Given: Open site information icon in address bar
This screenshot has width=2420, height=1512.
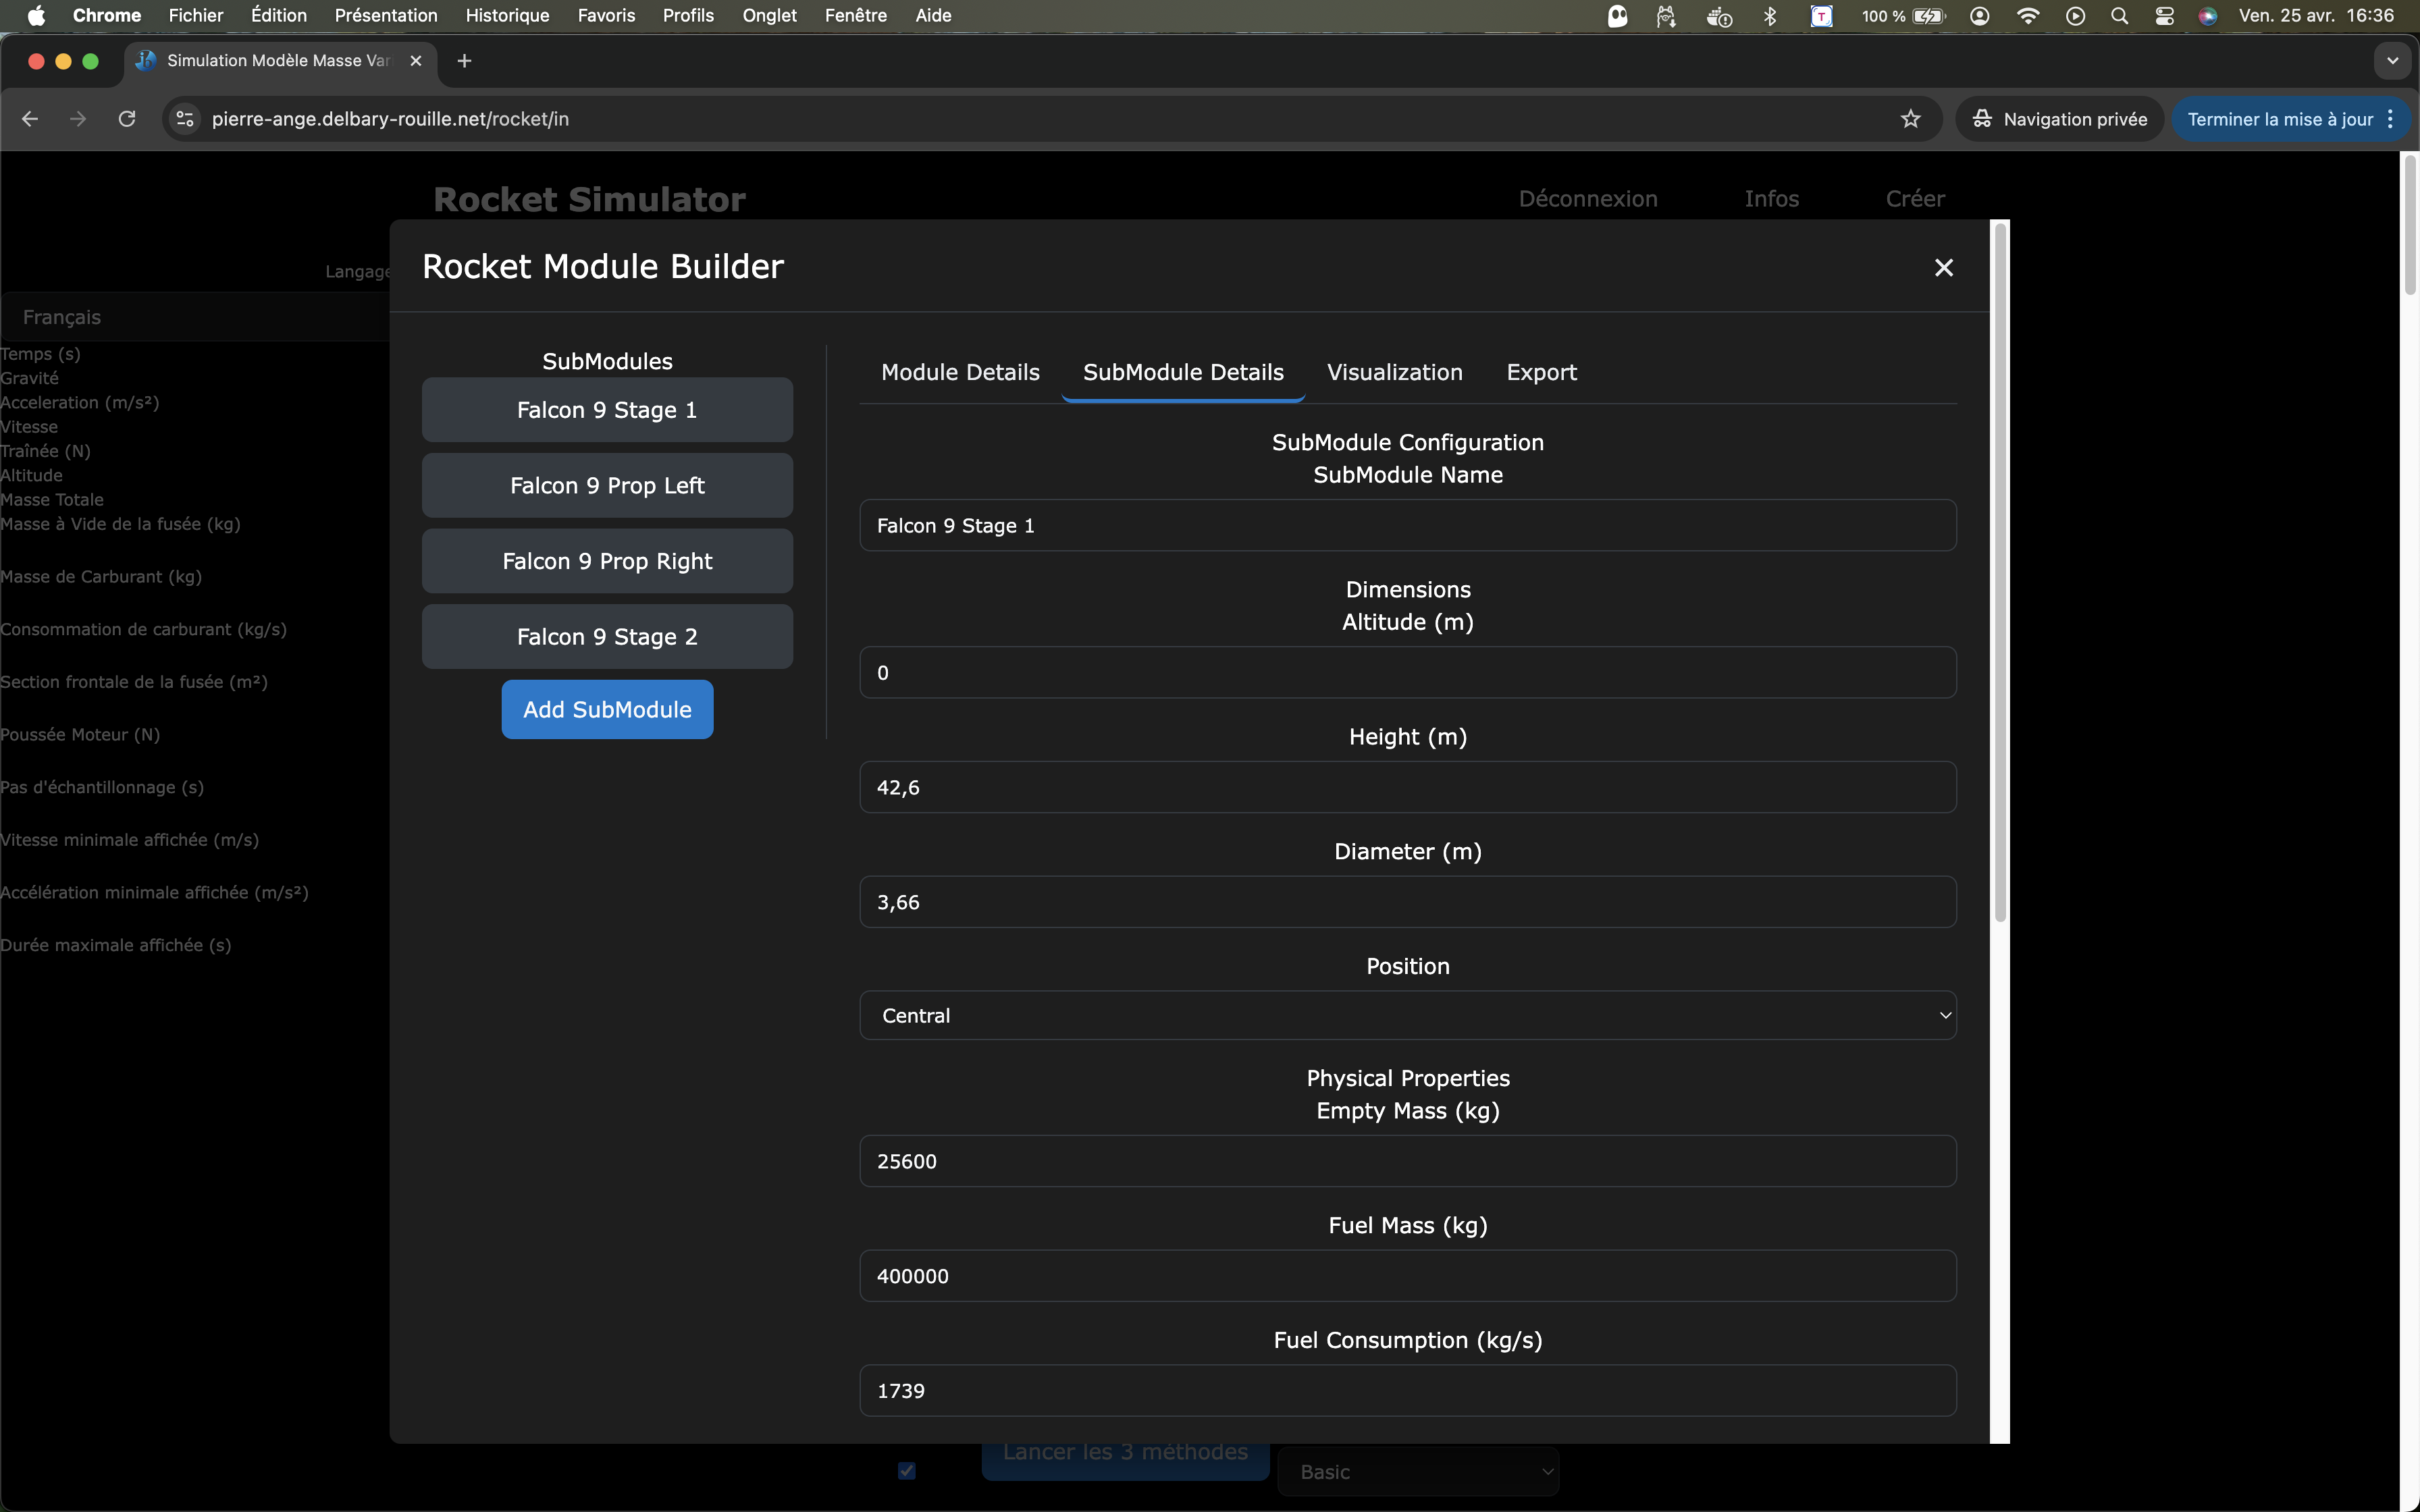Looking at the screenshot, I should click(x=185, y=119).
